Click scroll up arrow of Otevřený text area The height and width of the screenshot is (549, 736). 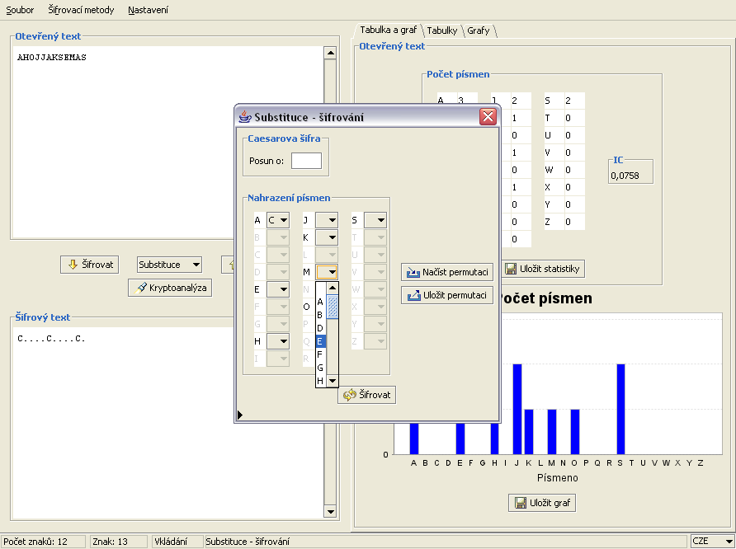[330, 53]
